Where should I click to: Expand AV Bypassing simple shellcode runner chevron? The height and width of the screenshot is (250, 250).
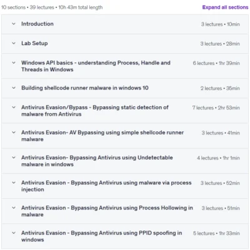14,132
